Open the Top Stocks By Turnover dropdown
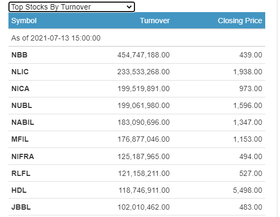The image size is (280, 217). click(71, 7)
